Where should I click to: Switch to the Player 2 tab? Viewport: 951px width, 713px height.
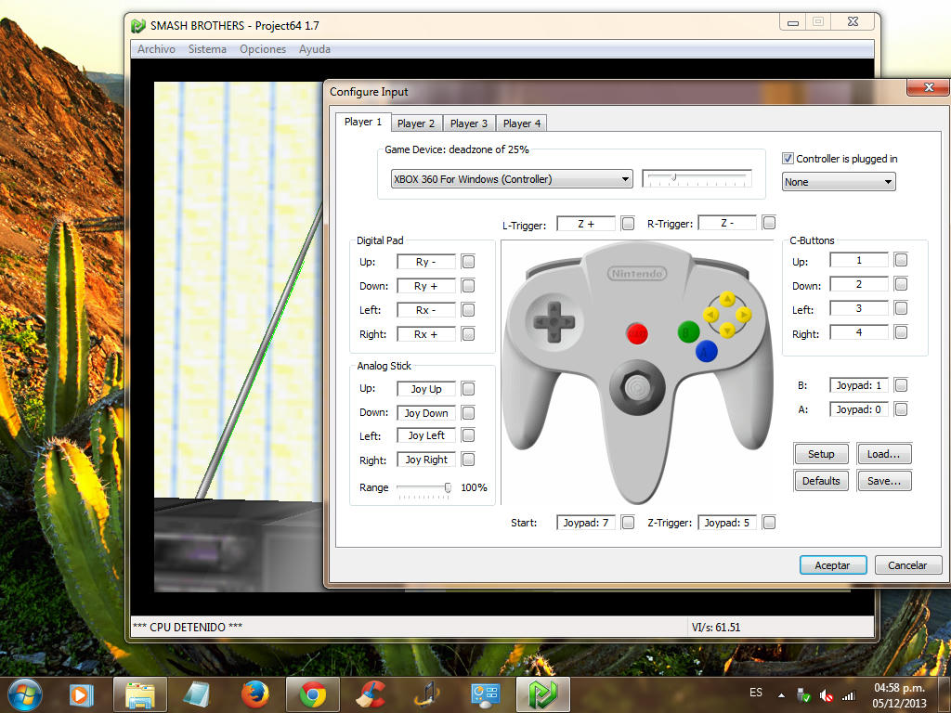(416, 123)
